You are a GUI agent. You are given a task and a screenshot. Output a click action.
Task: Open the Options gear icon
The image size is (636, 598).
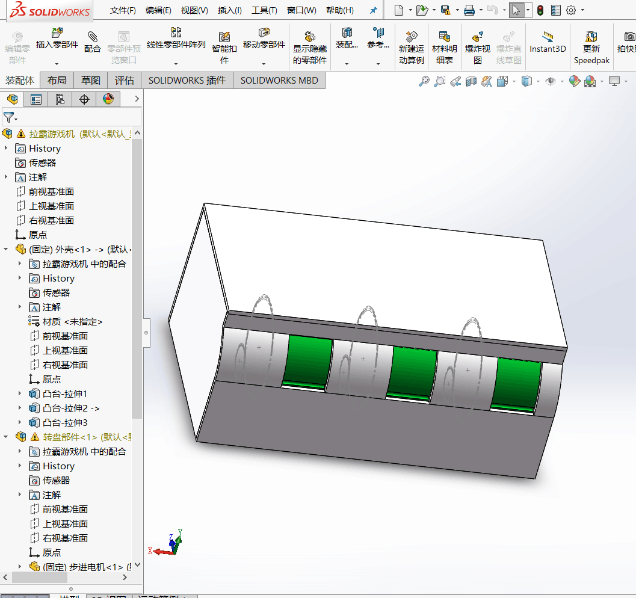[x=570, y=10]
